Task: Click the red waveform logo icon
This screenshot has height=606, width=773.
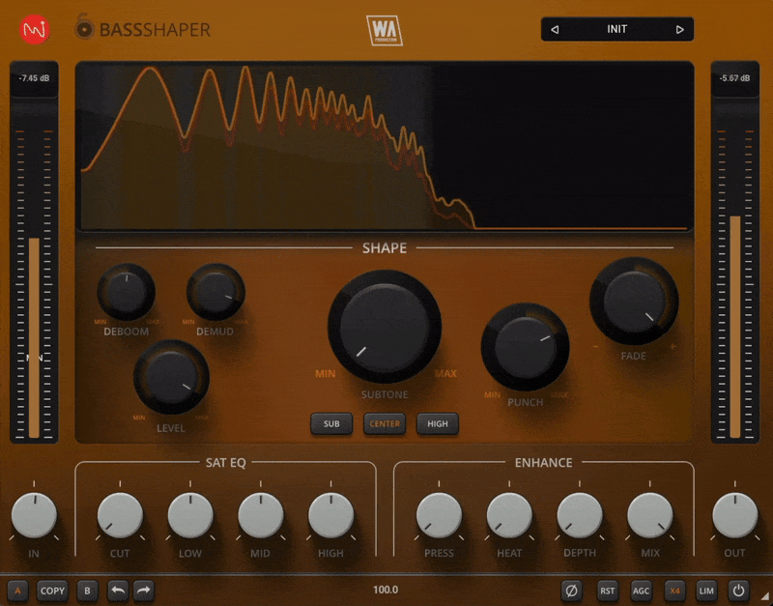Action: (35, 30)
